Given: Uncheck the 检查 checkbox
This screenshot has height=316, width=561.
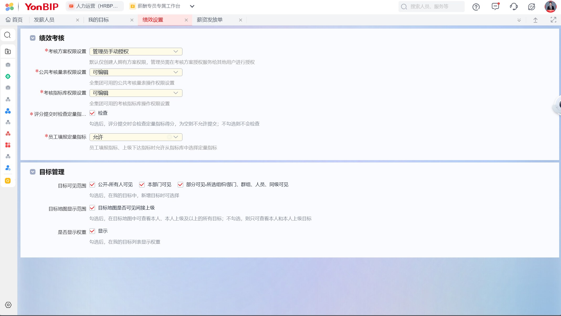Looking at the screenshot, I should point(92,113).
